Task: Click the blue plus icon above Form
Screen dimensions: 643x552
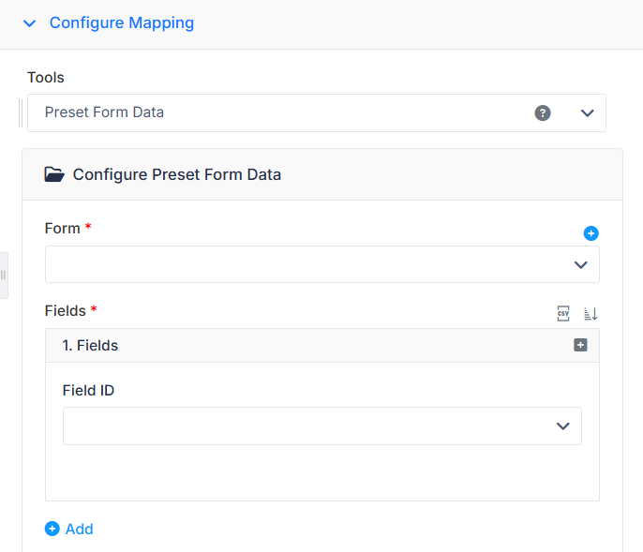Action: [591, 233]
